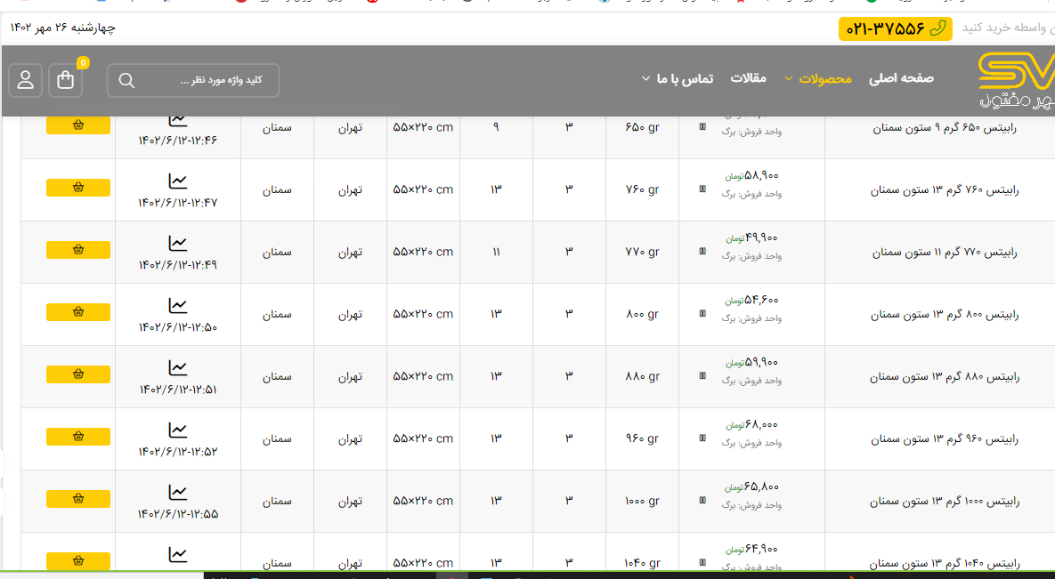The image size is (1055, 579).
Task: Show price chart for رابیتس 960 گرم
Action: 178,430
